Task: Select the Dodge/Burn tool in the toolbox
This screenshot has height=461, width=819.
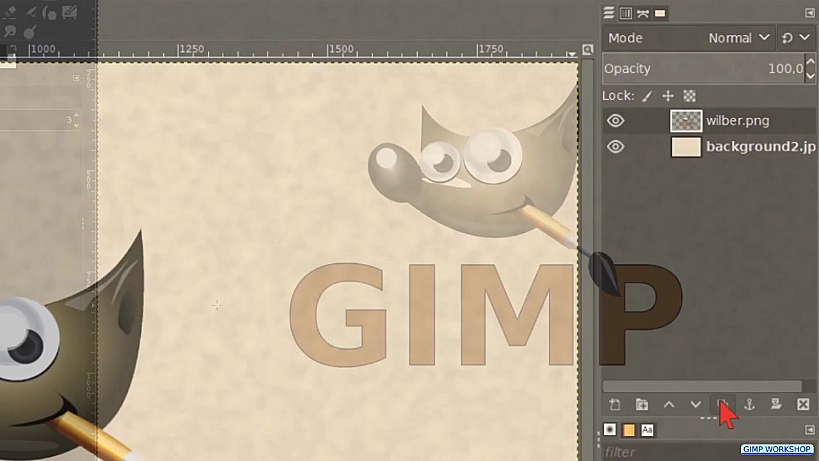Action: [29, 31]
